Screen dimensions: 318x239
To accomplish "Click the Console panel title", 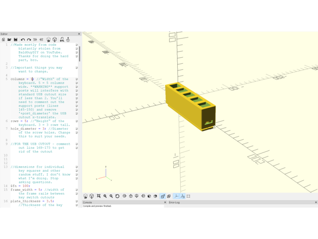I will tap(88, 203).
